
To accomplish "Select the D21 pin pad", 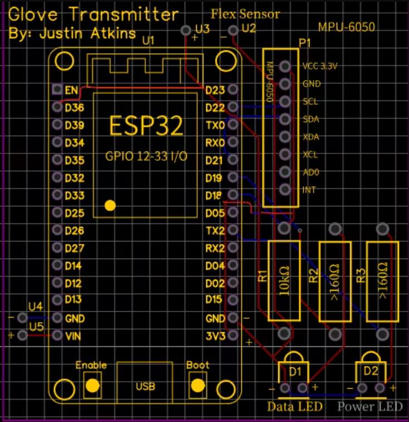I will 233,159.
